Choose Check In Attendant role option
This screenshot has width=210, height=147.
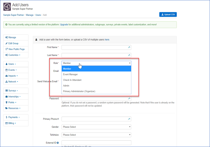click(x=72, y=80)
